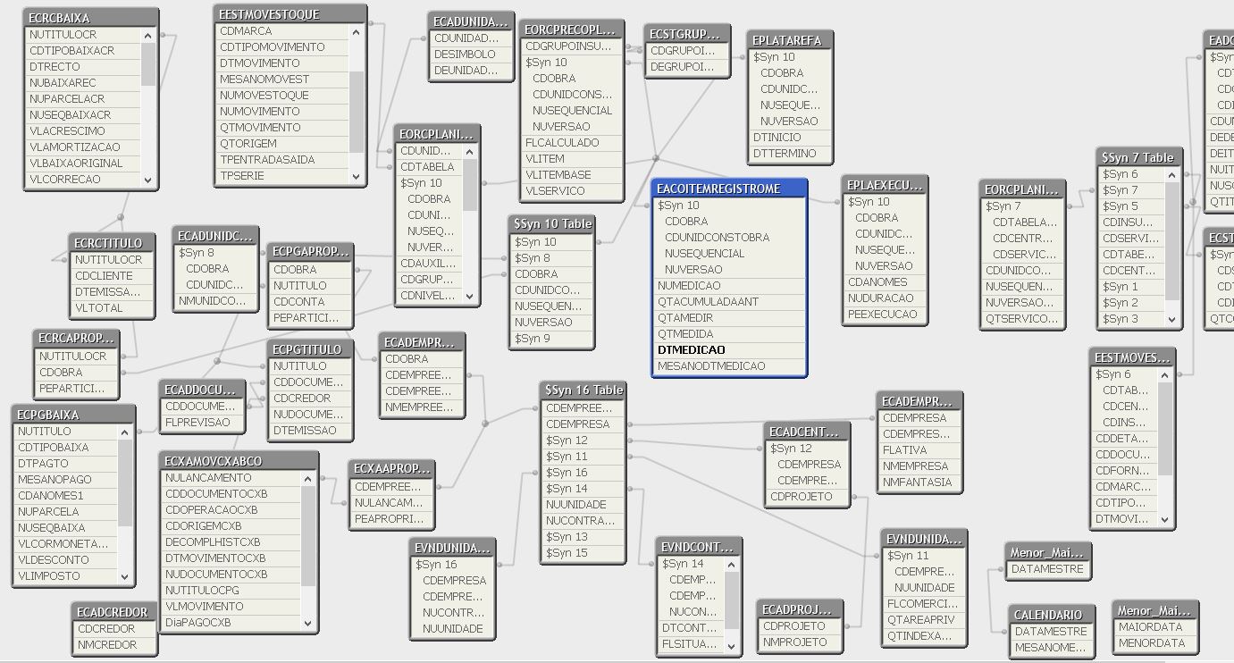
Task: Click the $Syn 10 Table header
Action: (x=552, y=223)
